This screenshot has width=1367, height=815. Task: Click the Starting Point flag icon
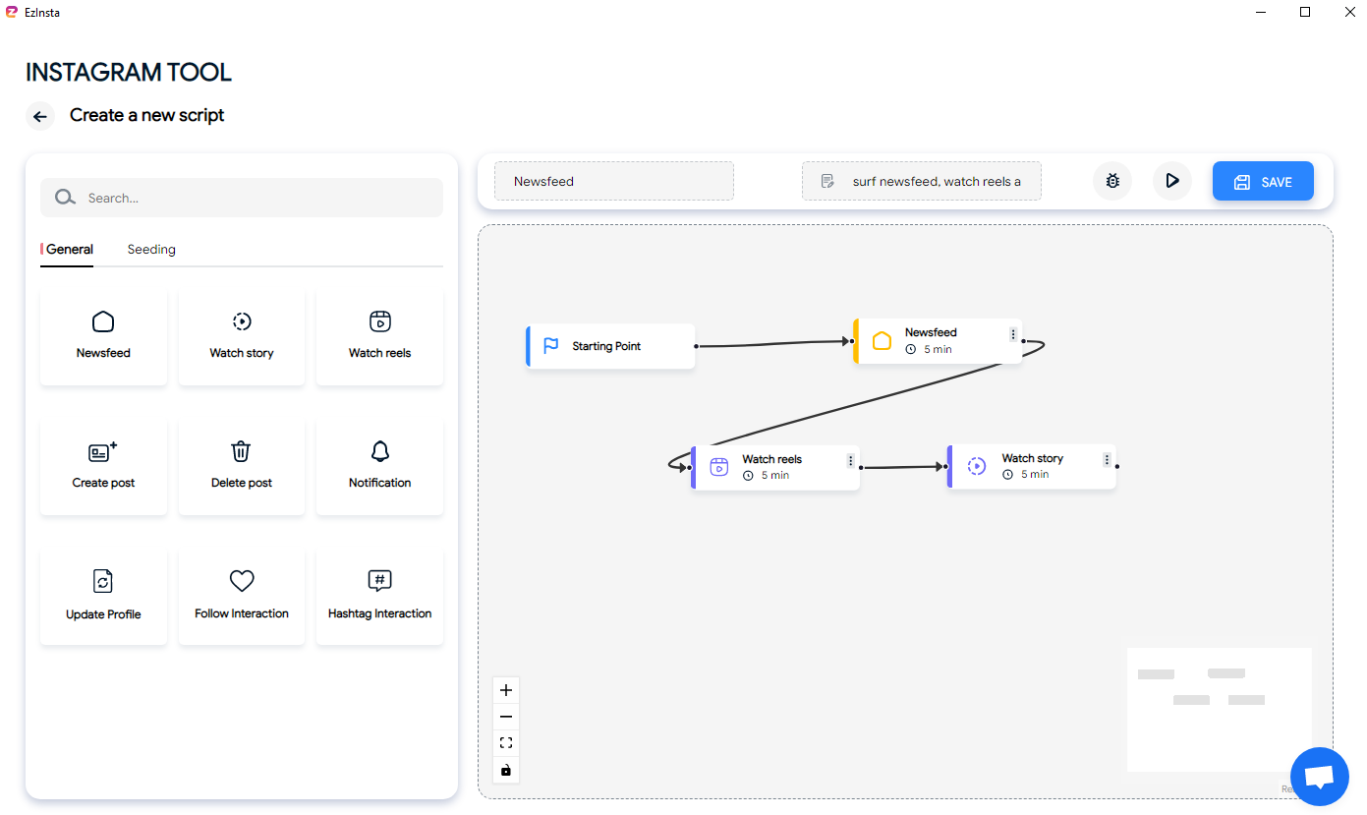click(x=551, y=346)
